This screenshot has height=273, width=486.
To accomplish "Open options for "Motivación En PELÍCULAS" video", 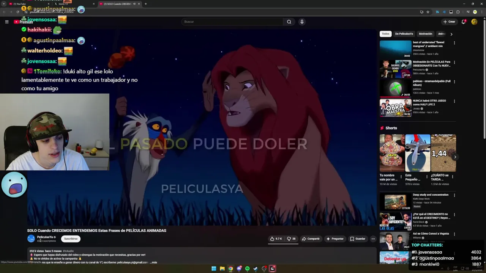I will pos(454,62).
